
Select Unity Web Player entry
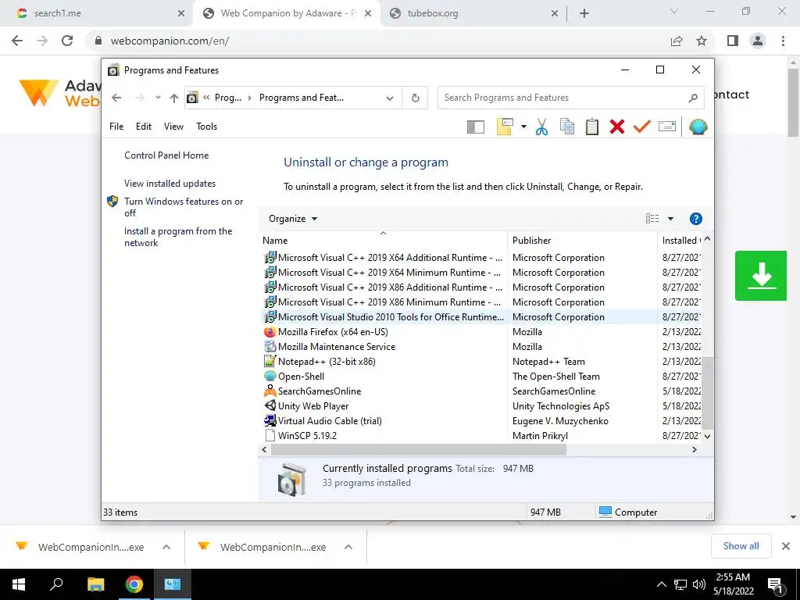[x=313, y=406]
